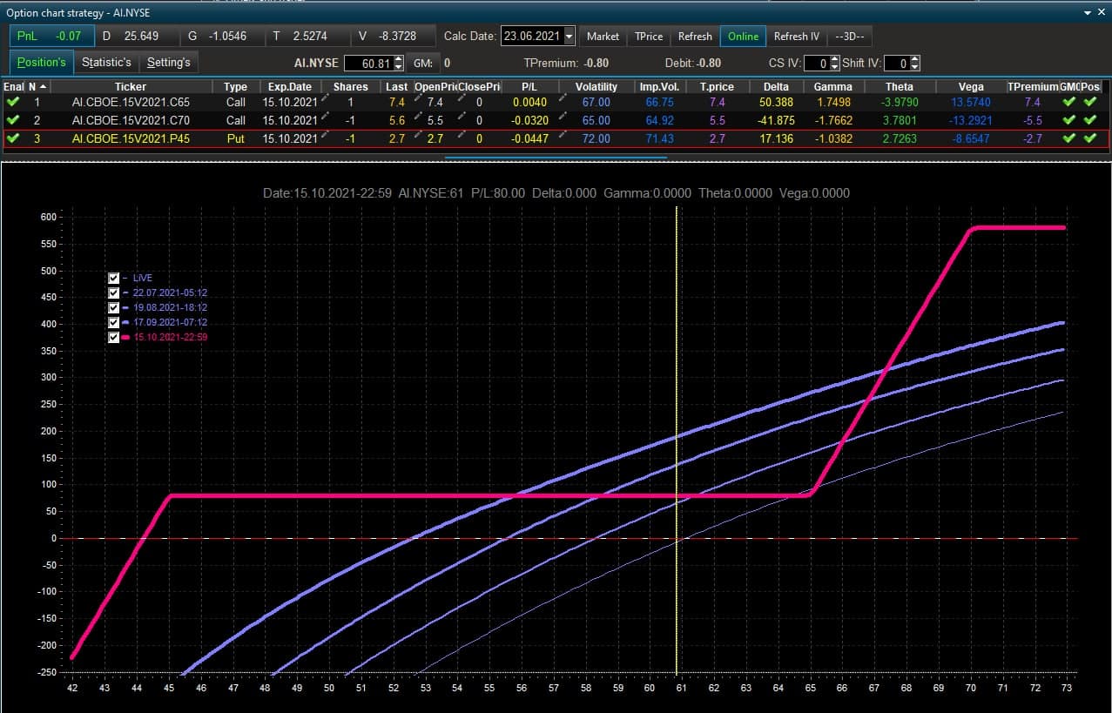Uncheck the LIVE curve checkbox in legend

pyautogui.click(x=114, y=278)
